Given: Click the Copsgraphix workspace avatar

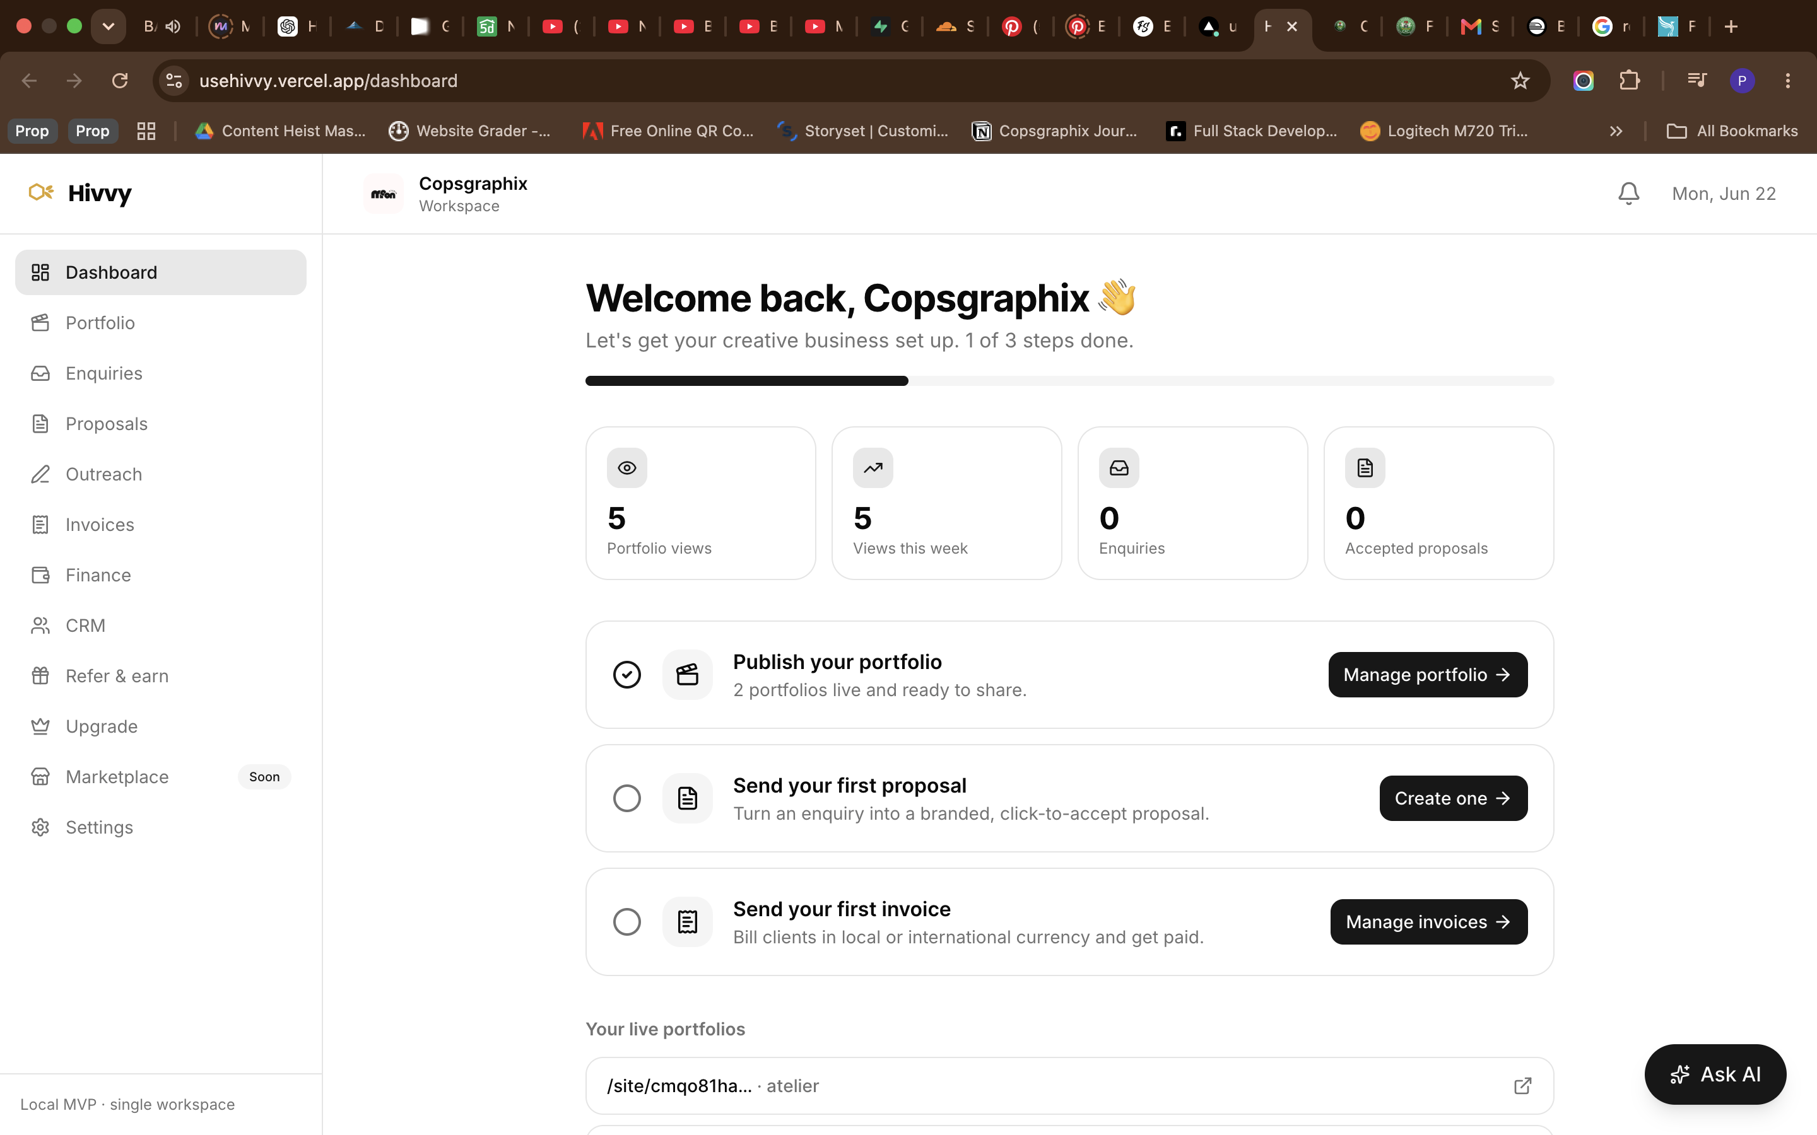Looking at the screenshot, I should pos(384,194).
